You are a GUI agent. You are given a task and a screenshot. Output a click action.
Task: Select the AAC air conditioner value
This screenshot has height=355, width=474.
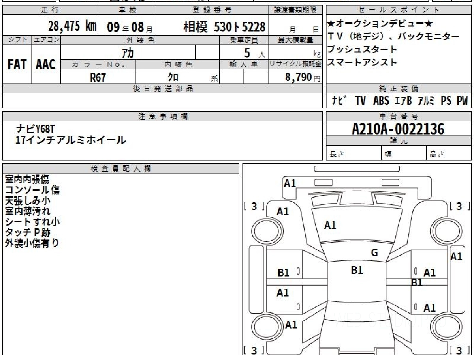click(x=46, y=65)
